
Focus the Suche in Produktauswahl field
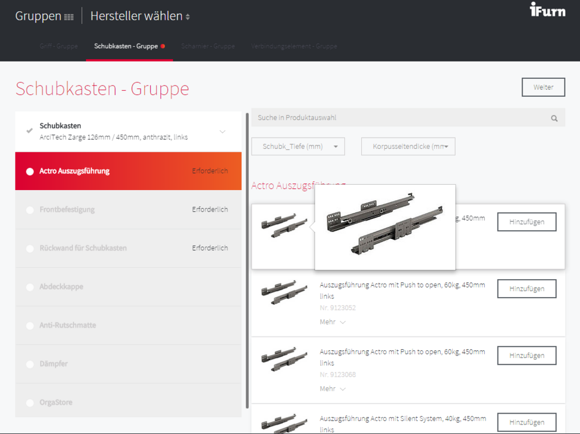point(408,118)
